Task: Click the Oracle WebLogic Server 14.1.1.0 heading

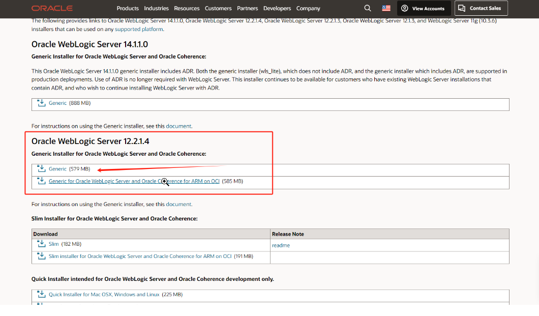Action: pyautogui.click(x=89, y=44)
